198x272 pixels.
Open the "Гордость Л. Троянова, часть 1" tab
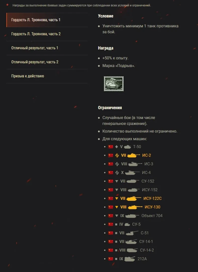coord(36,20)
